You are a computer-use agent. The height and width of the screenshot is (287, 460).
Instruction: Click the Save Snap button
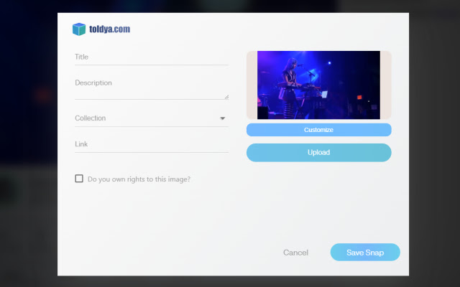(365, 252)
